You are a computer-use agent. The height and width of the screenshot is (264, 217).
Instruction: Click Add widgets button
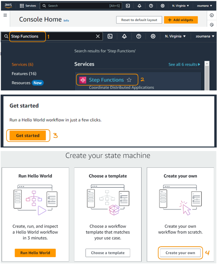click(x=181, y=20)
